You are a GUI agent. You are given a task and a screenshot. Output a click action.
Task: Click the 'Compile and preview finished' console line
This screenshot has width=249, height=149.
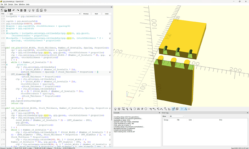[x=123, y=130]
